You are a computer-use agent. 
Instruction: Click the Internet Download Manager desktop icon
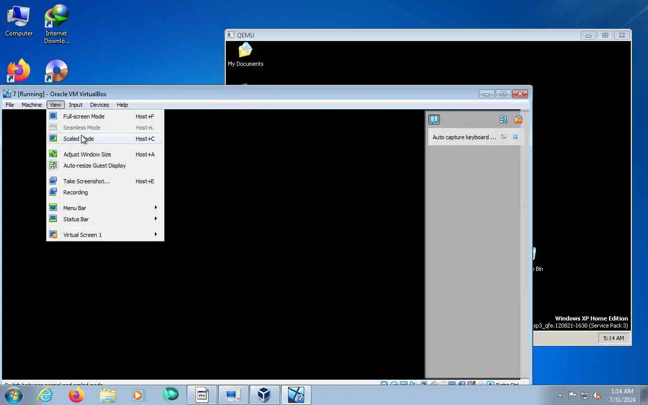click(56, 24)
